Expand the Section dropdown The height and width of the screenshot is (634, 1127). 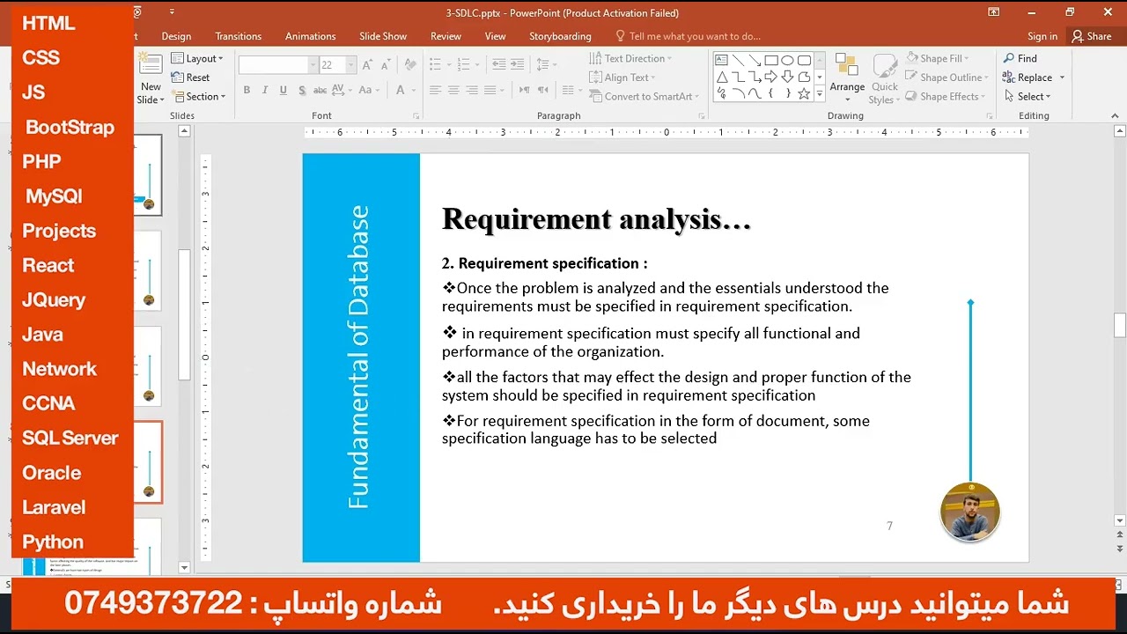pyautogui.click(x=198, y=97)
